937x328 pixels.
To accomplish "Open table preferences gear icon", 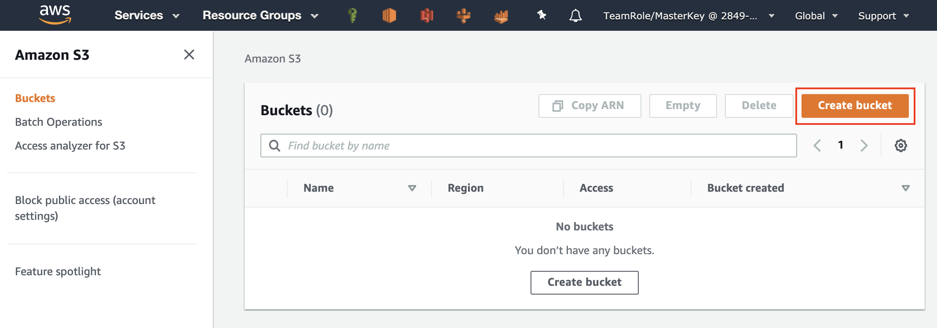I will point(900,146).
